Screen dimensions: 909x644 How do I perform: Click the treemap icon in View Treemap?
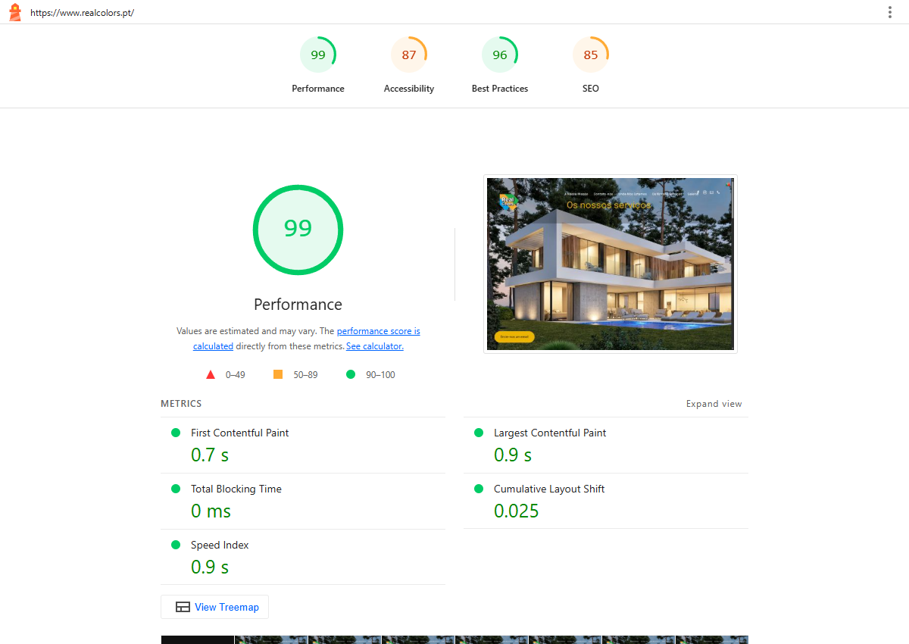coord(183,607)
